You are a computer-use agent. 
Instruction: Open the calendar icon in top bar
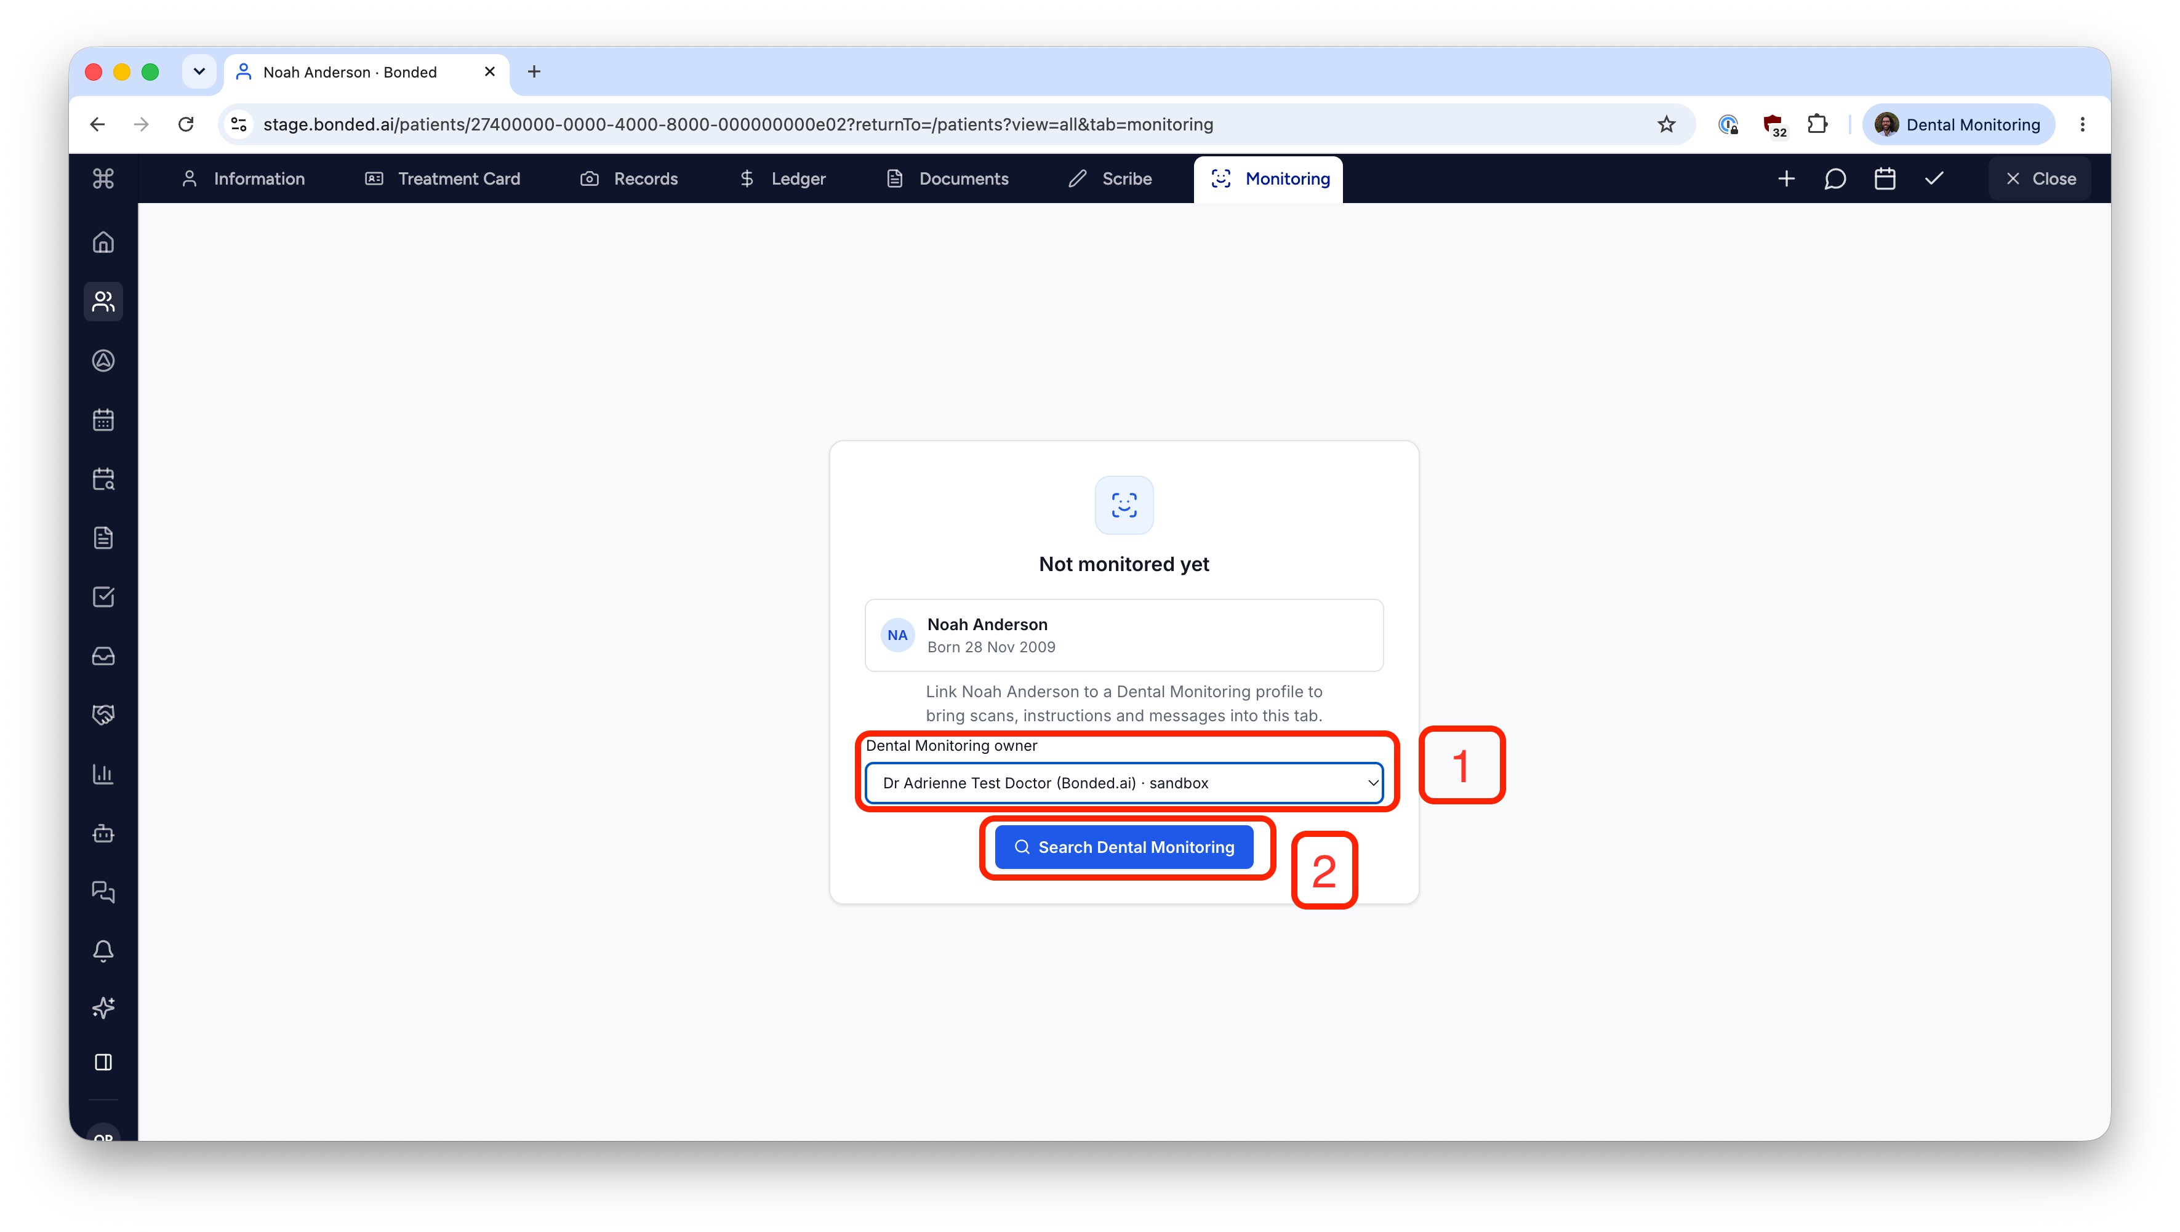pyautogui.click(x=1885, y=178)
